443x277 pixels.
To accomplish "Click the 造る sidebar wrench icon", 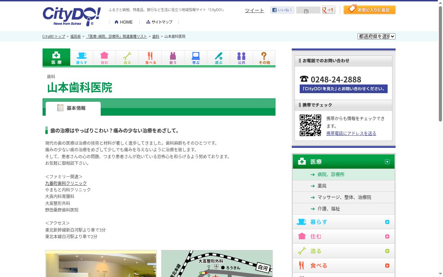I will 302,251.
